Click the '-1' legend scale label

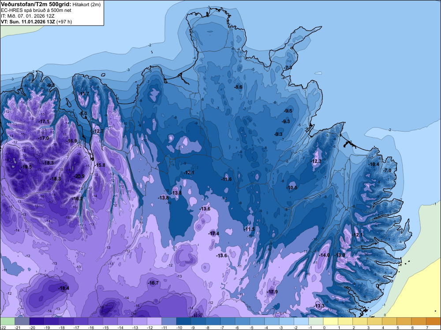[310, 327]
